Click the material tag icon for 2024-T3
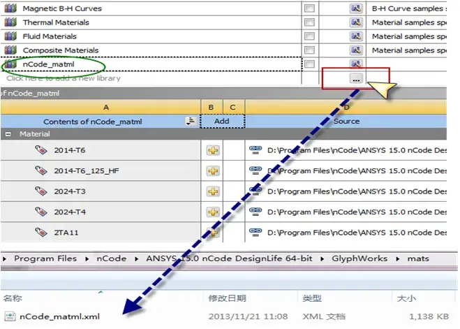This screenshot has width=460, height=329. click(41, 191)
